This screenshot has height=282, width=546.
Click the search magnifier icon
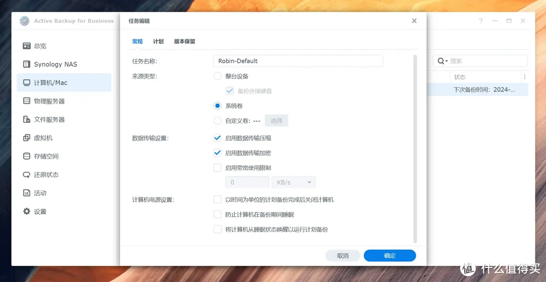pyautogui.click(x=441, y=61)
